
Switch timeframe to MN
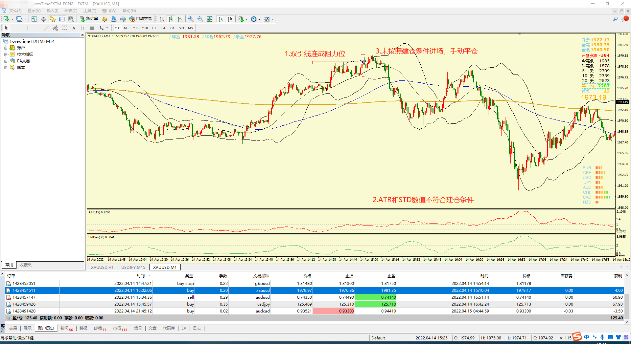[191, 28]
